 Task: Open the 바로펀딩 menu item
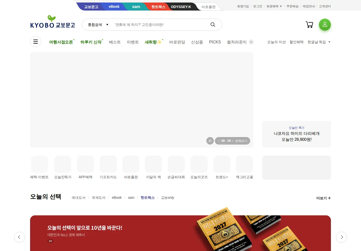(x=177, y=42)
